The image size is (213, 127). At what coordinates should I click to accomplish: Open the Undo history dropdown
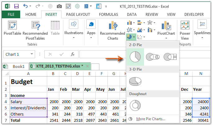tap(30, 6)
